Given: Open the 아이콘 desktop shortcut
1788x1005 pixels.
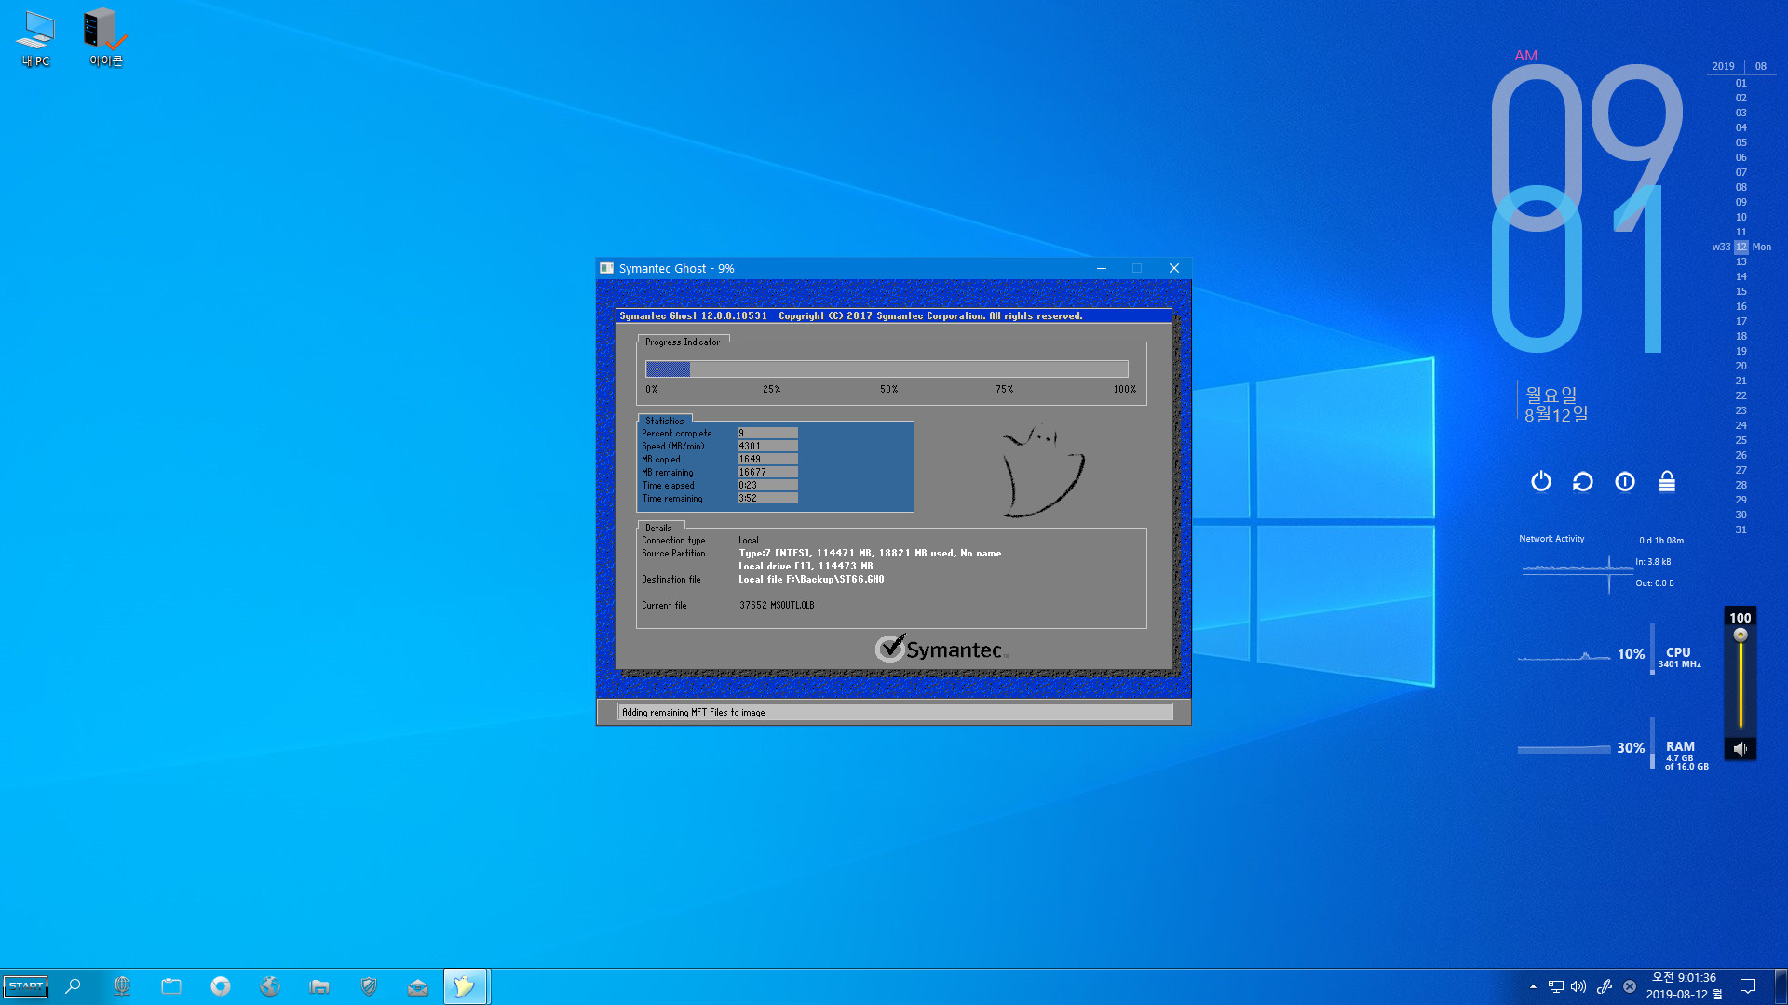Looking at the screenshot, I should tap(105, 38).
